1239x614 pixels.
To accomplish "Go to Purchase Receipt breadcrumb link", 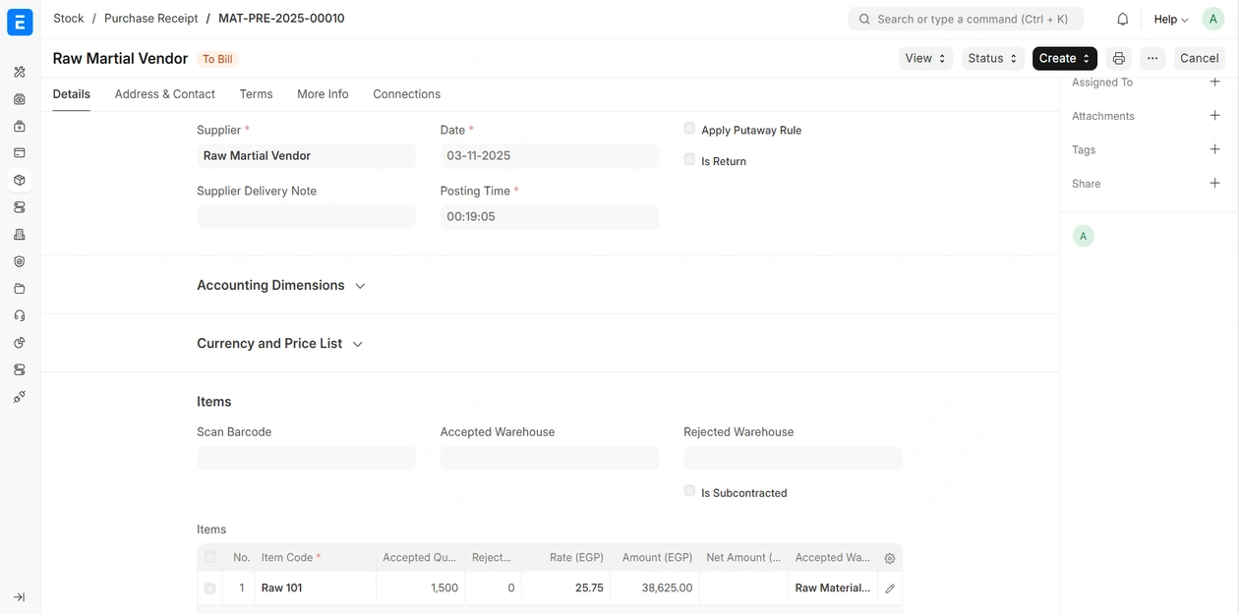I will click(x=150, y=19).
